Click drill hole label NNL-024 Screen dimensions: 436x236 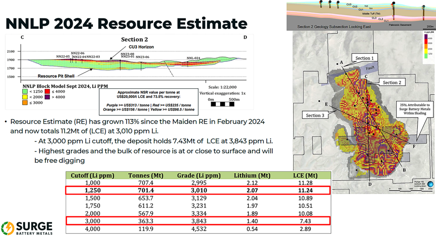point(193,58)
